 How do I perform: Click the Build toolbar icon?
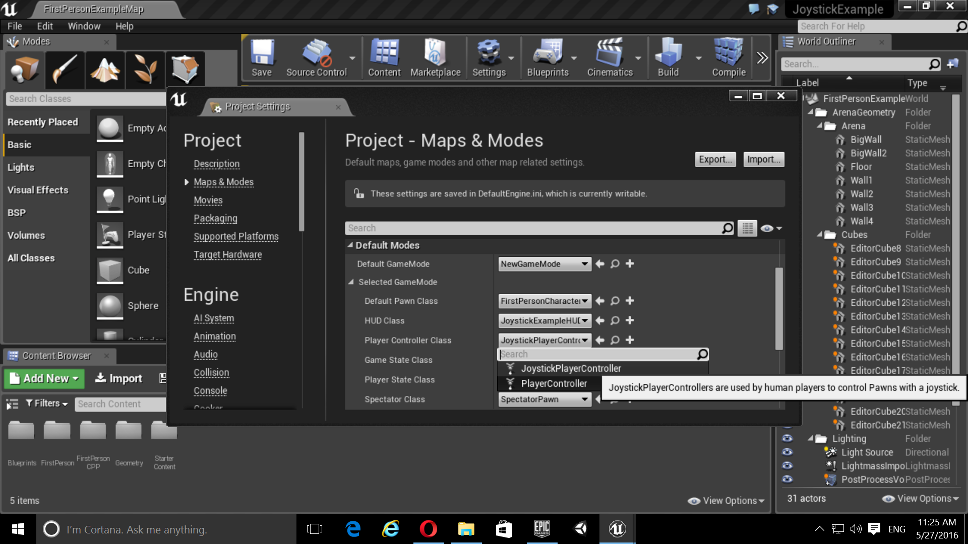tap(668, 58)
